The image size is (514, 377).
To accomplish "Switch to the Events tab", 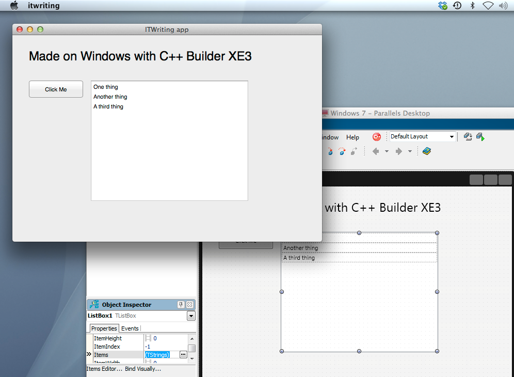I will coord(130,328).
